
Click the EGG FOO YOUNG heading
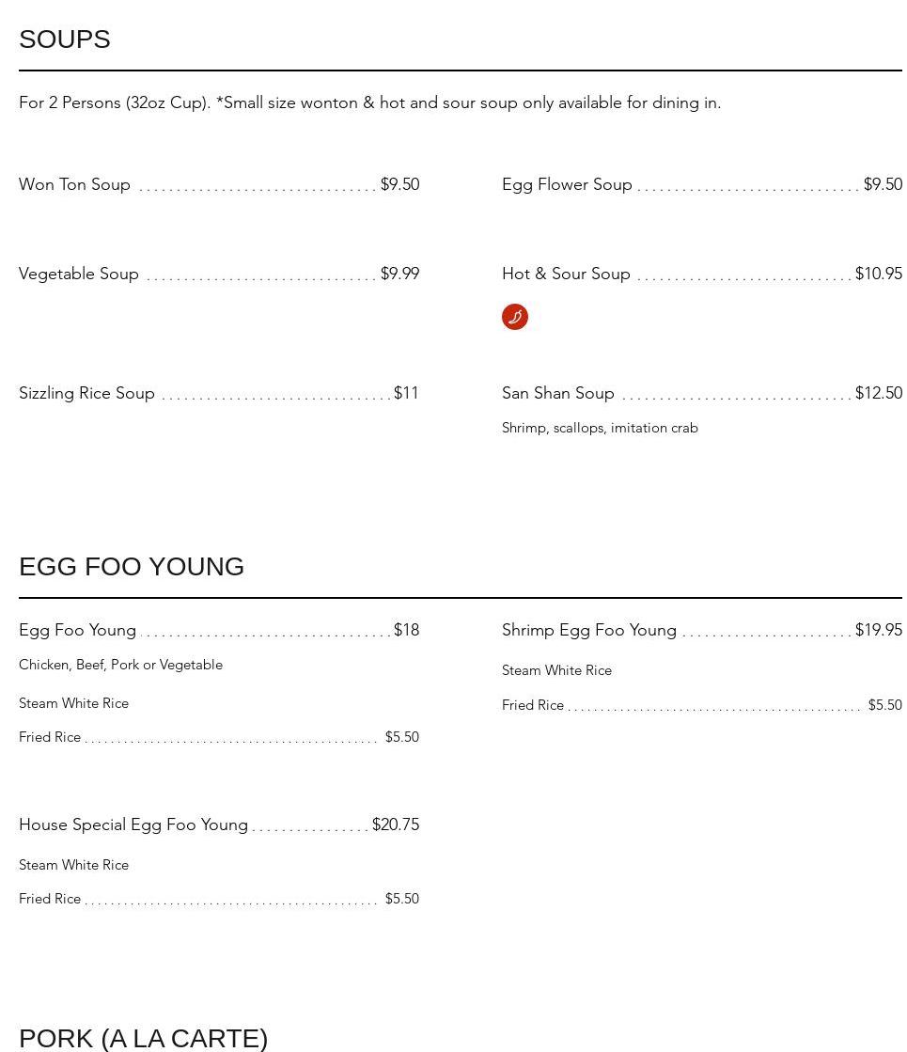coord(132,567)
